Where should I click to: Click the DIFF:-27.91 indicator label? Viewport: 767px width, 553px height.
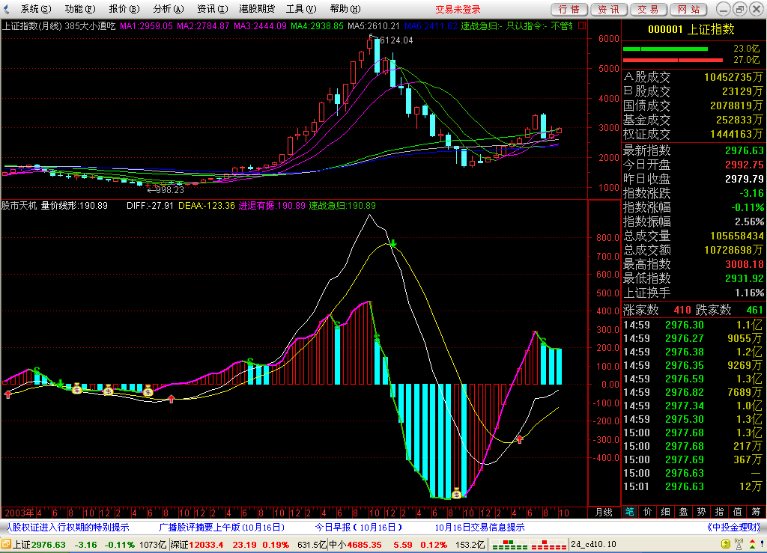[x=150, y=206]
